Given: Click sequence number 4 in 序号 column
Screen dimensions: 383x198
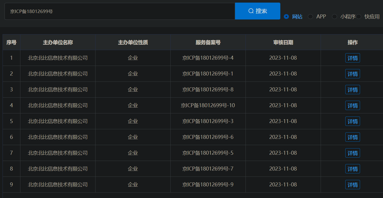Looking at the screenshot, I should pyautogui.click(x=11, y=106).
